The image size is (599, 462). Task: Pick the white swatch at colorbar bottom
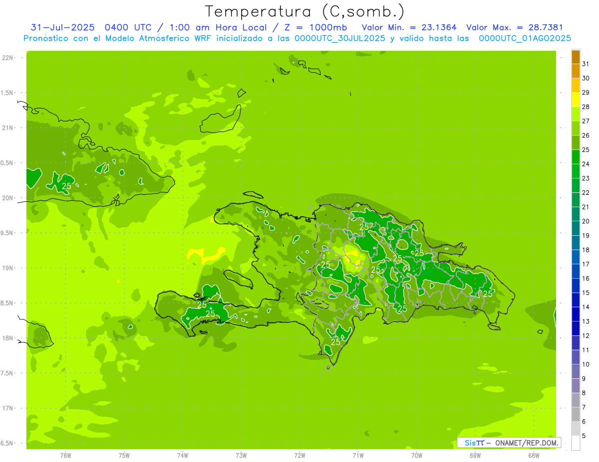tap(576, 443)
